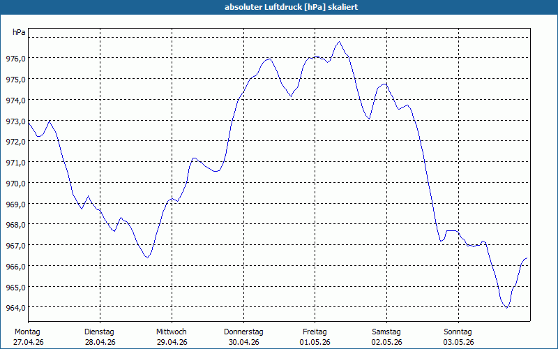Click the date 30.04.26
Viewport: 558px width, 349px height.
(243, 343)
